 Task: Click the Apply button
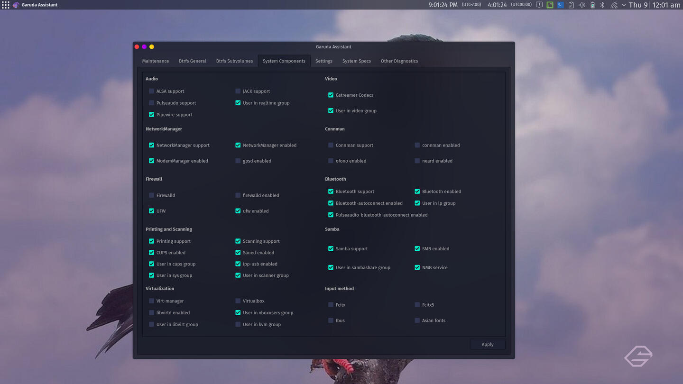(x=488, y=344)
